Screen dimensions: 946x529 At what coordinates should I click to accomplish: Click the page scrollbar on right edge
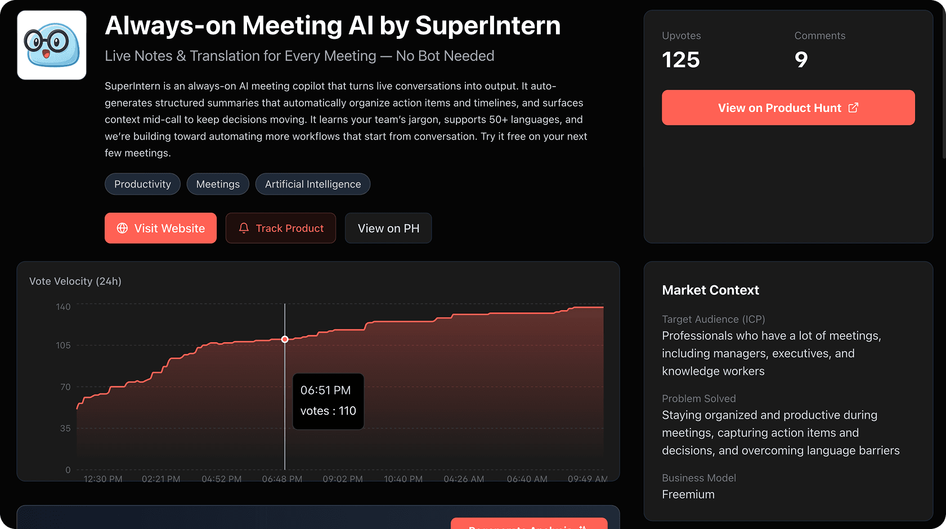(944, 84)
